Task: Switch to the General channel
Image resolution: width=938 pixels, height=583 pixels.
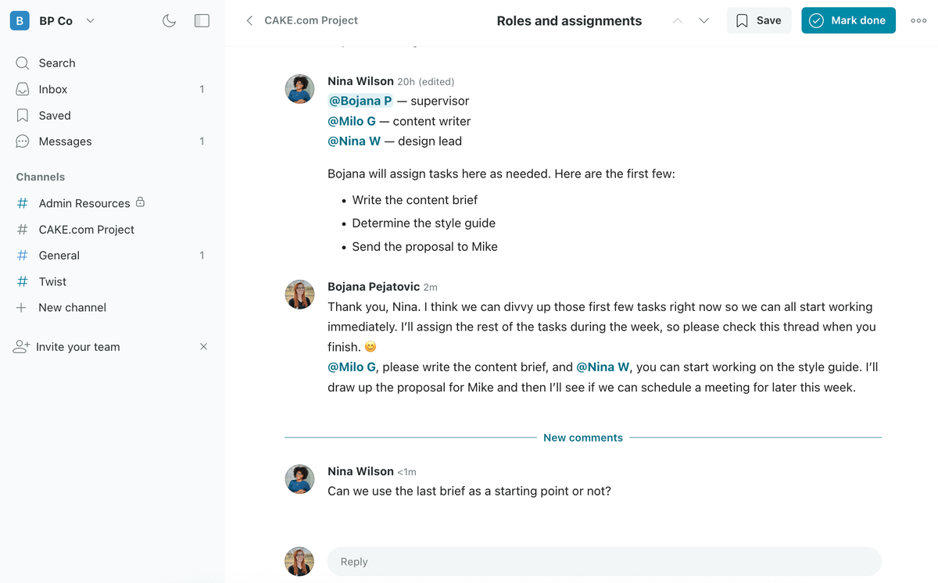Action: (59, 256)
